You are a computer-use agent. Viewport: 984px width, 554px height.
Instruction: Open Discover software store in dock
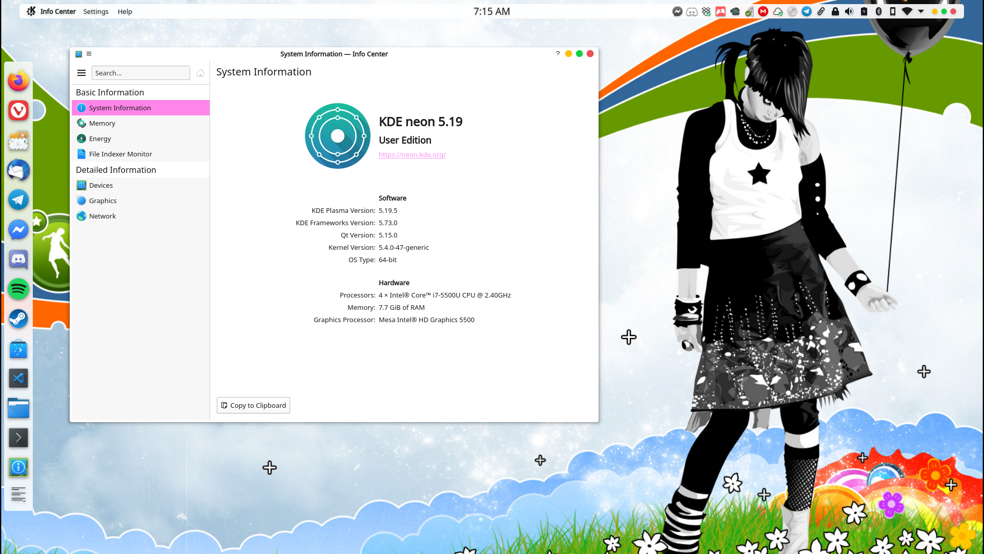coord(18,349)
